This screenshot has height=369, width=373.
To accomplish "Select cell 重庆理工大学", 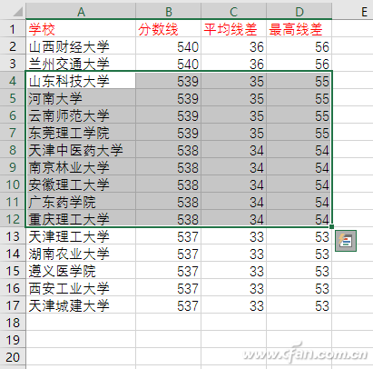I will coord(81,219).
